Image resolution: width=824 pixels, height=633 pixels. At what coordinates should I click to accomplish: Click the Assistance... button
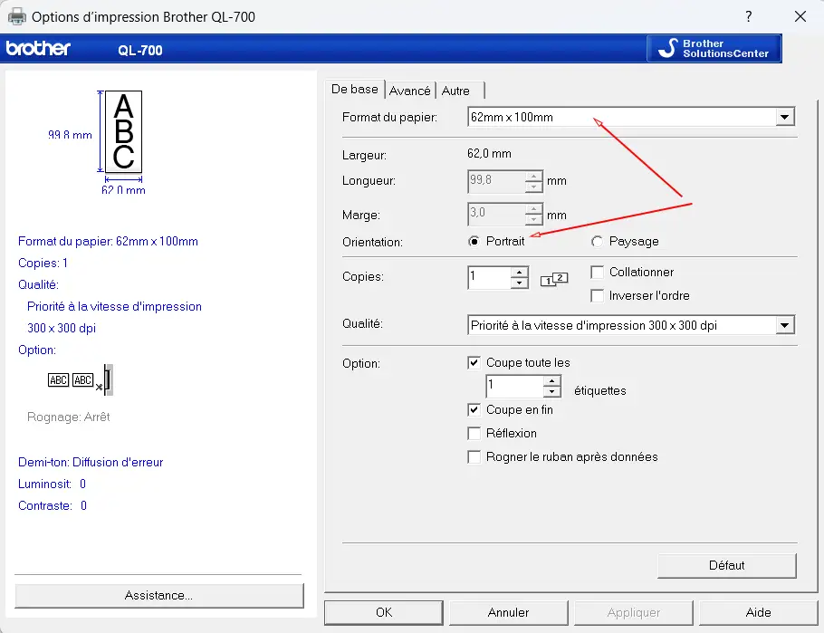(158, 596)
